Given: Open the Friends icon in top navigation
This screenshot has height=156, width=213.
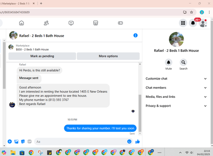Looking at the screenshot, I should (x=46, y=23).
